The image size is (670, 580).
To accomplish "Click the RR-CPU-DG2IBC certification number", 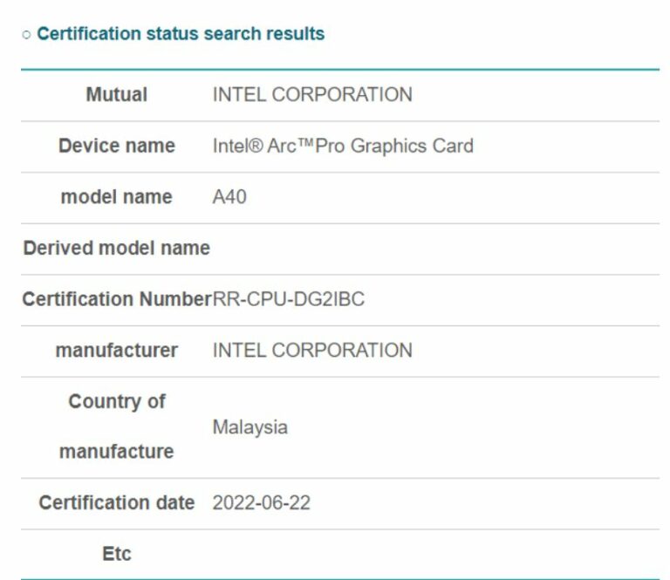I will [x=289, y=299].
